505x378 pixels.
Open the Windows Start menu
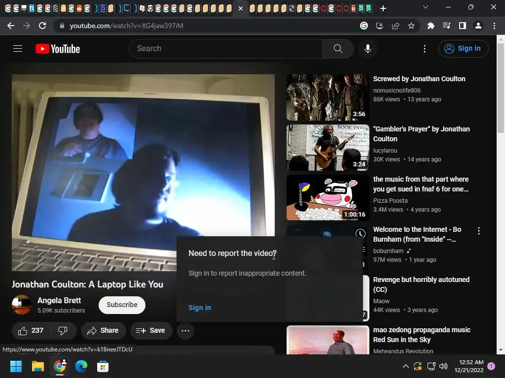tap(16, 366)
